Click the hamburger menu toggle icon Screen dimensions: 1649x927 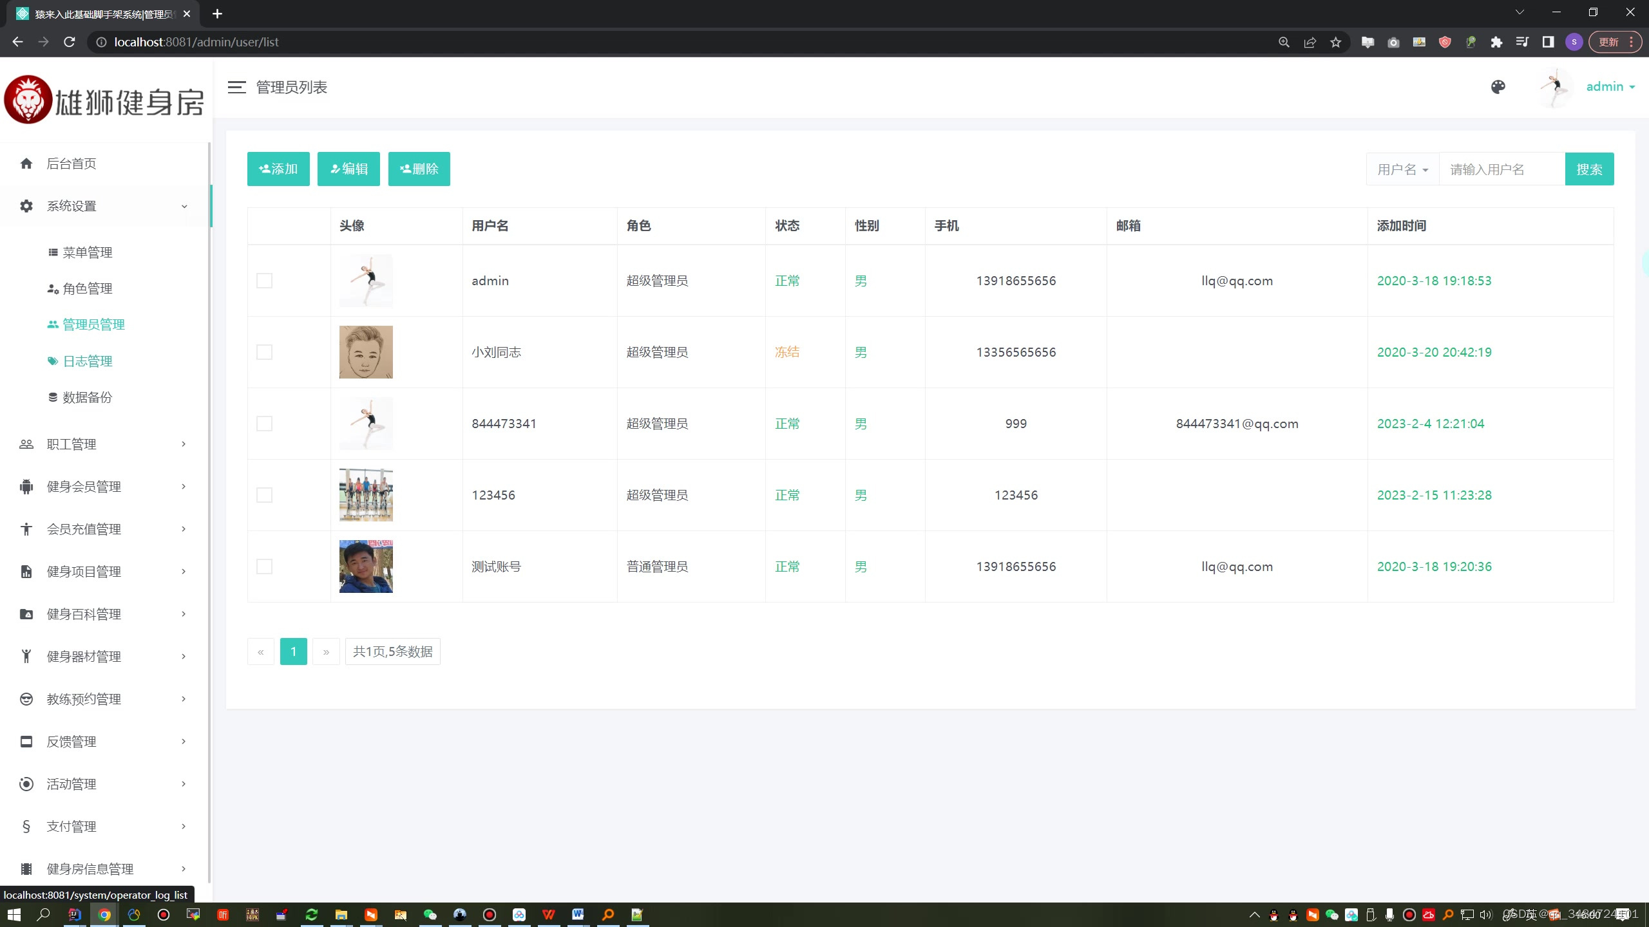click(x=236, y=88)
